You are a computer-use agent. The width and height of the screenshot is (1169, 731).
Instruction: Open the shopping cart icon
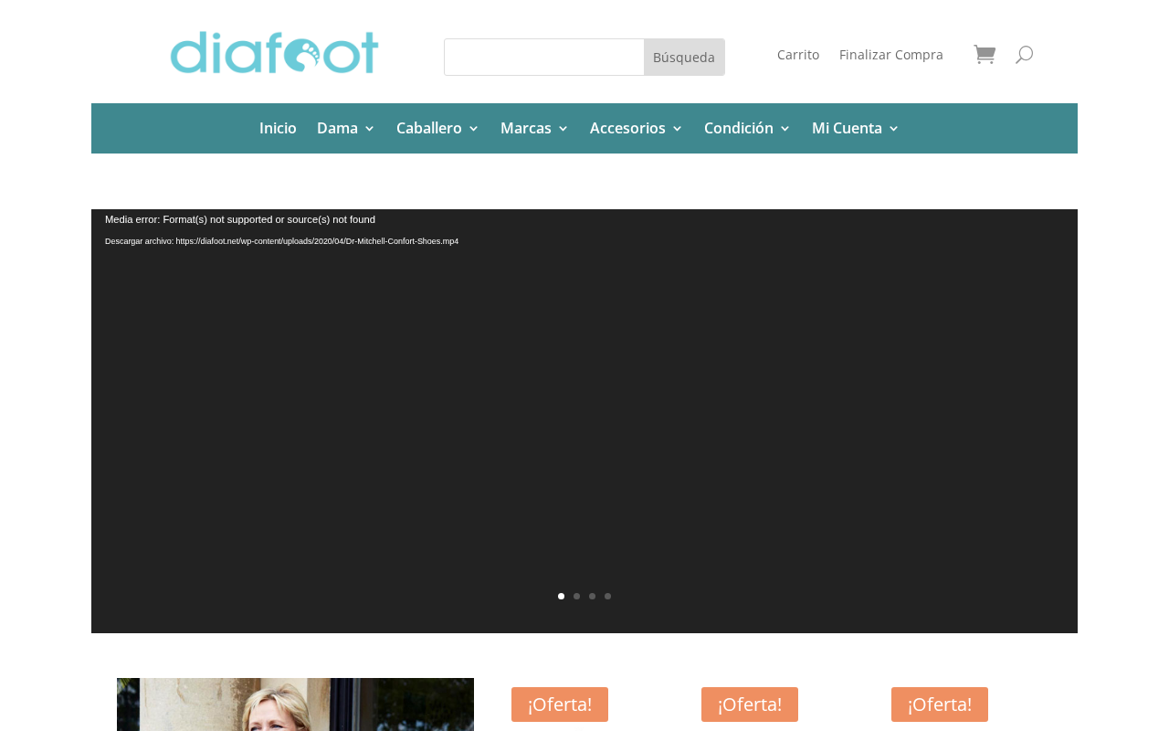[984, 55]
